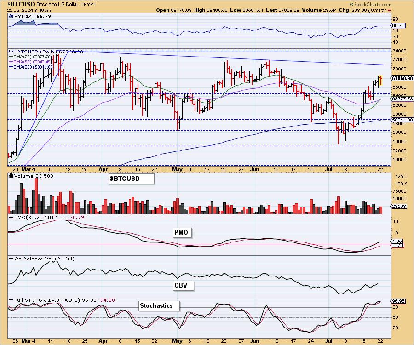Viewport: 414px width, 345px height.
Task: Click the $BTCUSD annotation box in volume panel
Action: click(x=131, y=178)
